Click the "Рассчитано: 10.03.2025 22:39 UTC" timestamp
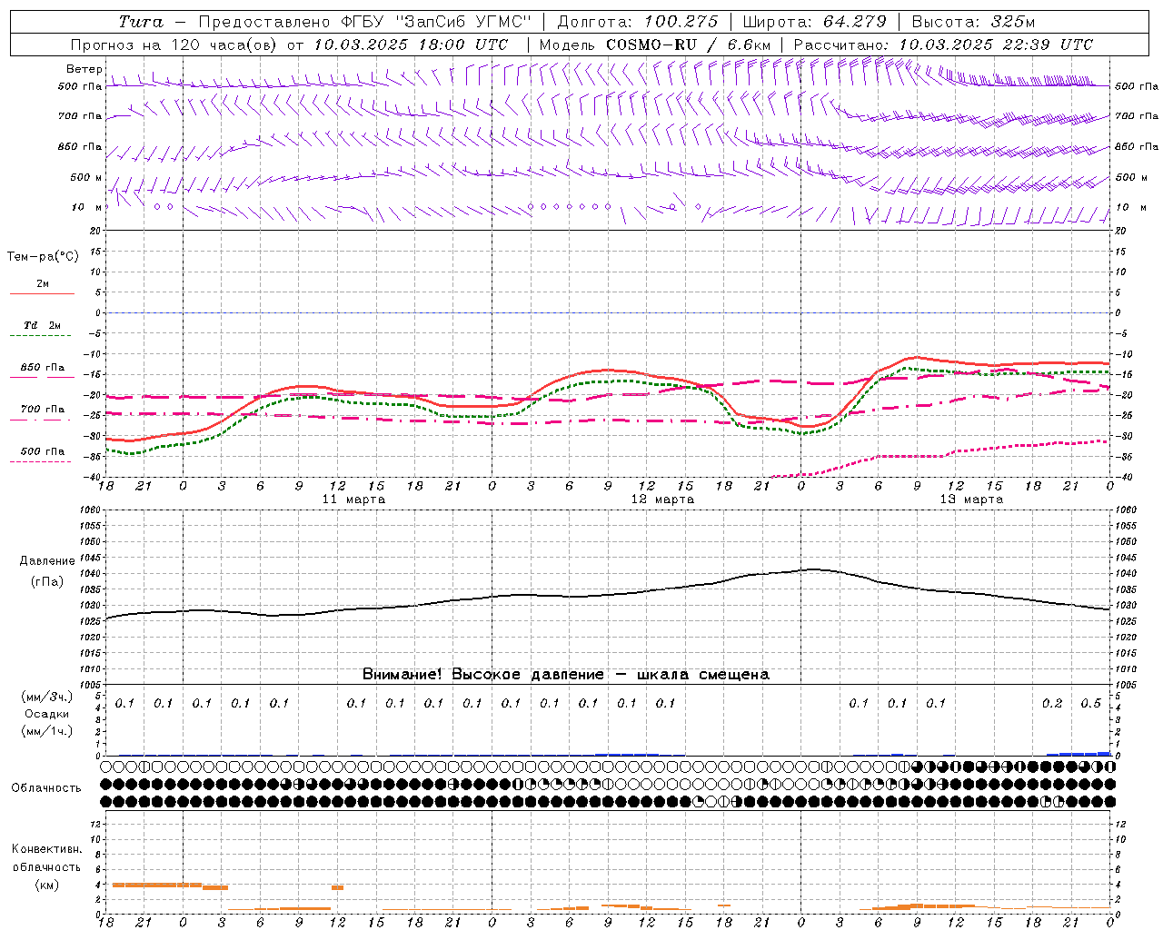This screenshot has height=930, width=1163. pos(943,45)
